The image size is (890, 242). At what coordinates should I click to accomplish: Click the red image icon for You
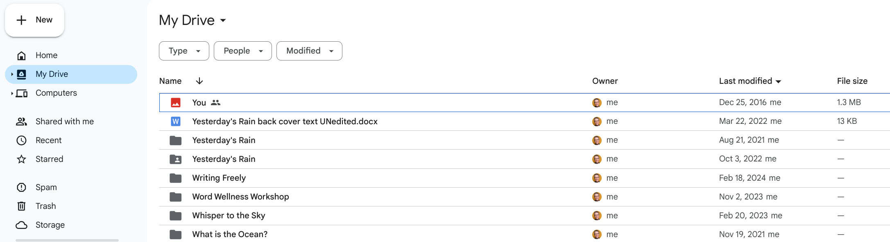tap(176, 103)
